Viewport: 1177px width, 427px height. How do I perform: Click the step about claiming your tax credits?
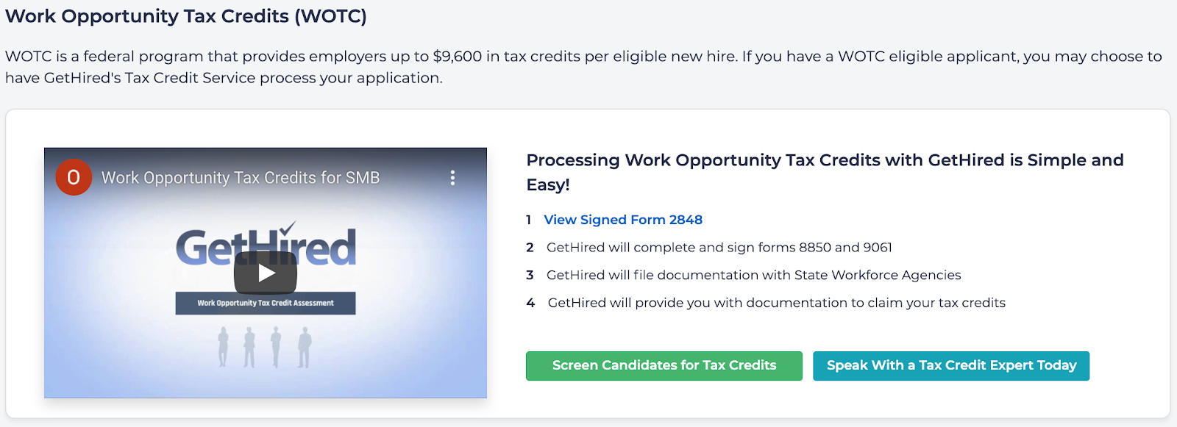[776, 303]
